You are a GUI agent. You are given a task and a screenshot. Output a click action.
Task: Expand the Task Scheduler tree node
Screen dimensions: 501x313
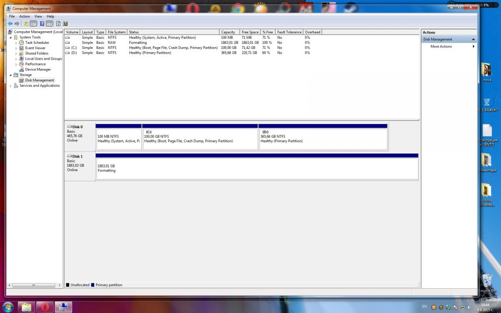pos(16,43)
